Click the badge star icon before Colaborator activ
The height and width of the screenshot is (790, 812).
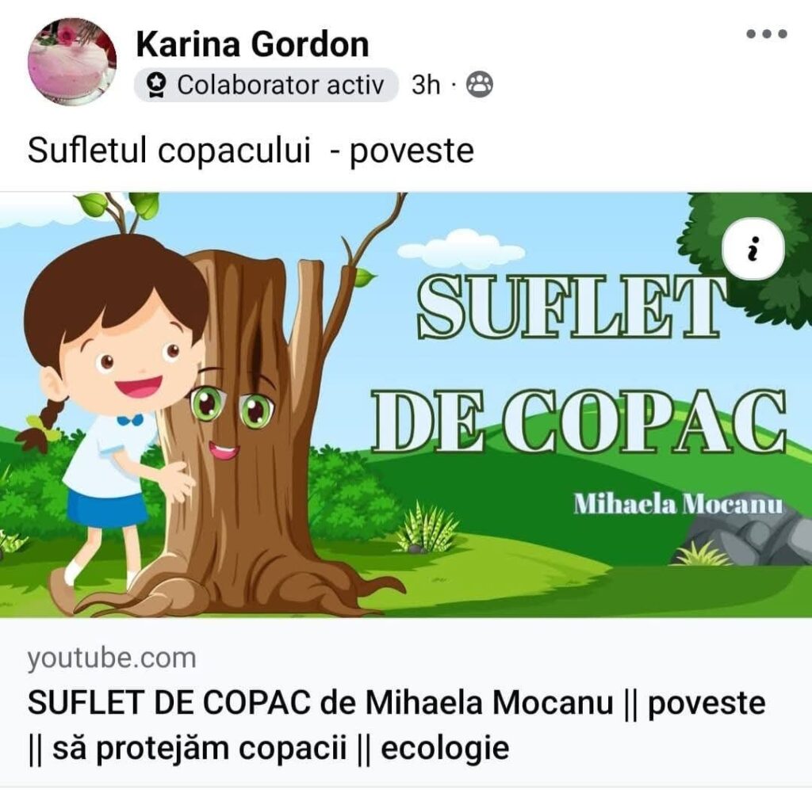(156, 85)
